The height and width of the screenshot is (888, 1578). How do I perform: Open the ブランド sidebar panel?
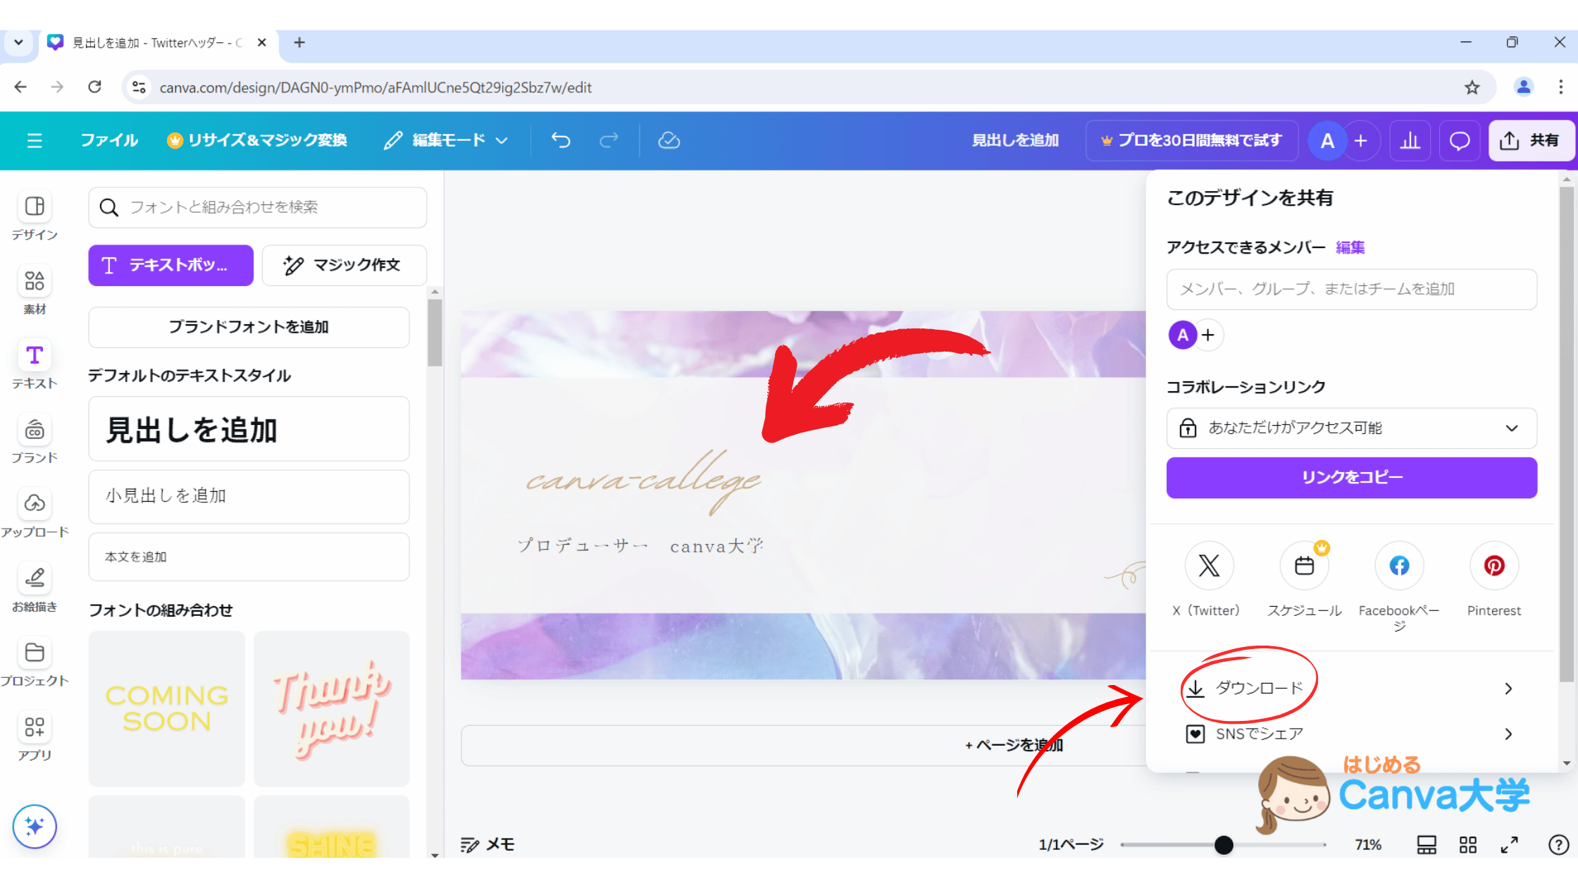pyautogui.click(x=34, y=440)
